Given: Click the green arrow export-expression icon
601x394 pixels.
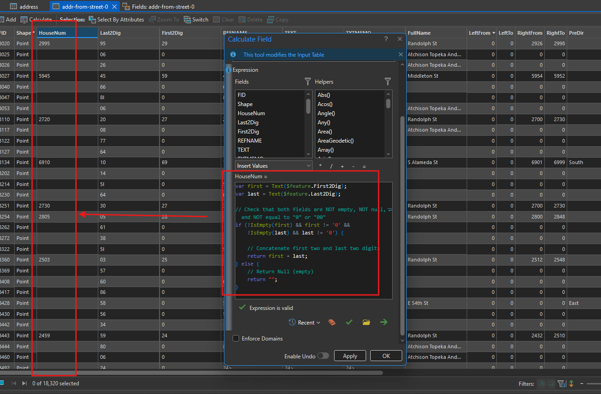Looking at the screenshot, I should click(x=383, y=323).
